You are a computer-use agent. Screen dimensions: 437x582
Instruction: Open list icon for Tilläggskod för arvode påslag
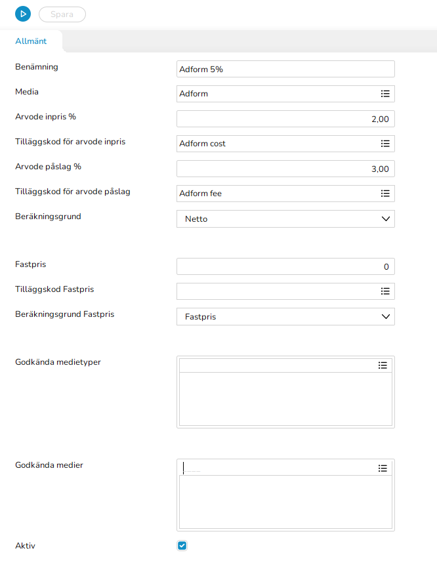pos(385,194)
